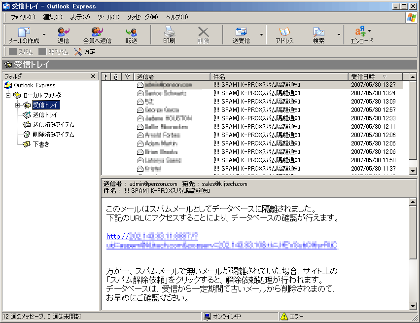Open the 編集(E) menu
Screen dimensions: 420x323
[52, 17]
